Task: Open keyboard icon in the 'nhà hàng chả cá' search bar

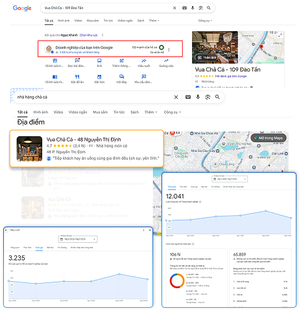Action: point(188,97)
